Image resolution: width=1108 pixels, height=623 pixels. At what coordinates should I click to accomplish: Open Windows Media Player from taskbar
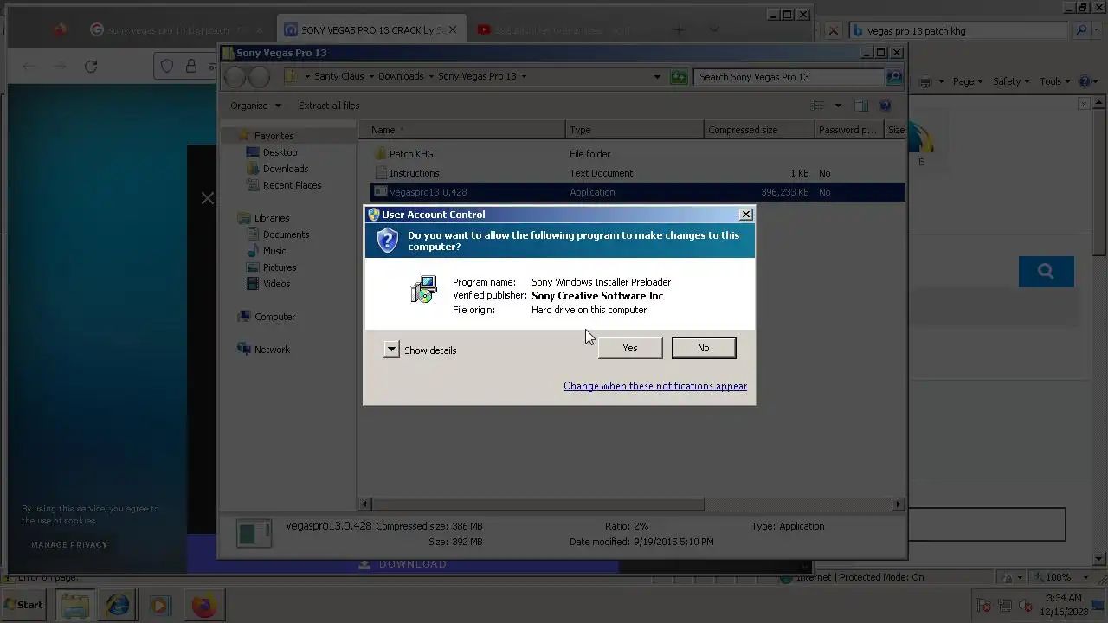[159, 605]
